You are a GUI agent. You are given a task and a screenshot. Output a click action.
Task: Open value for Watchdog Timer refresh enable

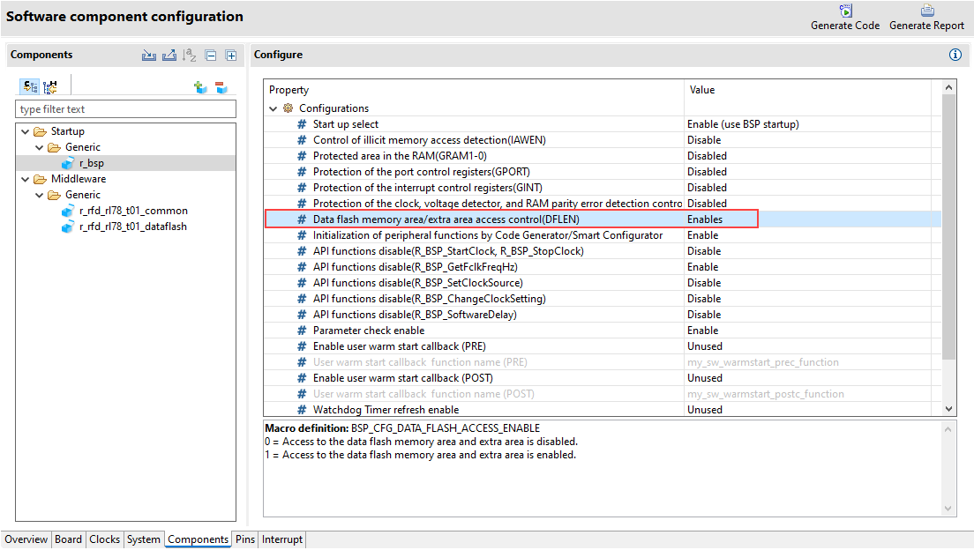pos(808,410)
